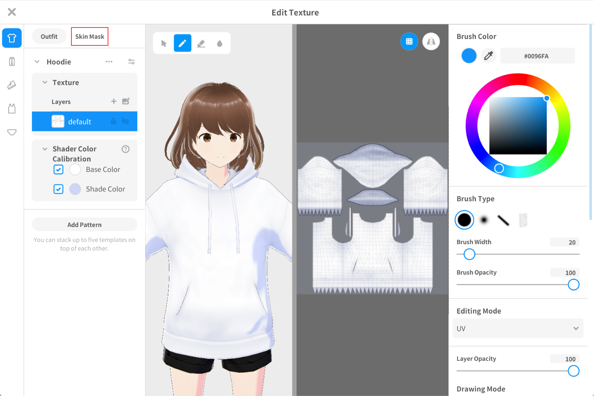Click the Add Pattern button
Image resolution: width=594 pixels, height=396 pixels.
[84, 224]
